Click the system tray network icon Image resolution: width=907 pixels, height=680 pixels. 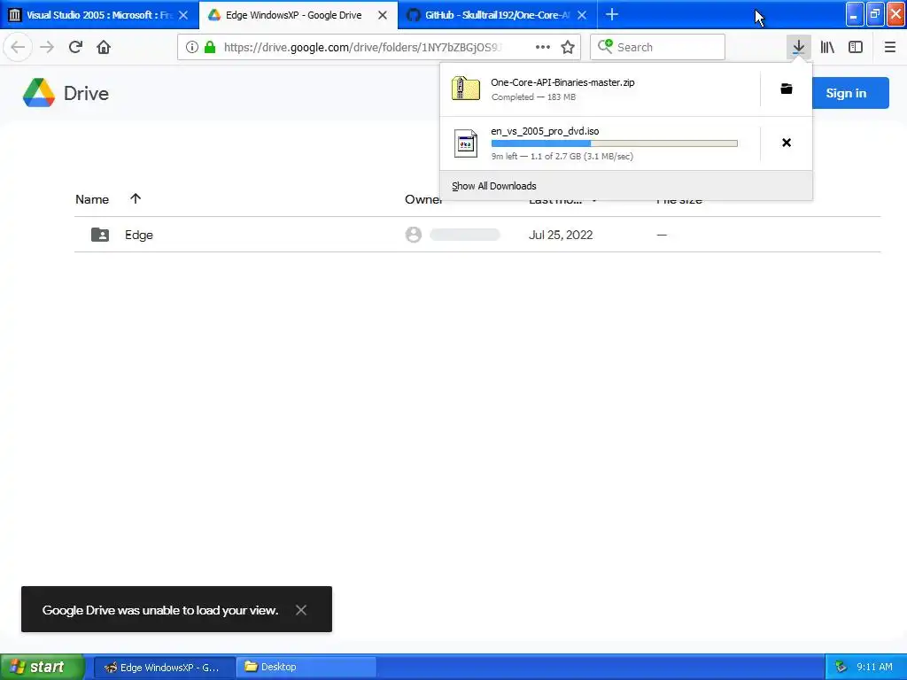pyautogui.click(x=841, y=668)
